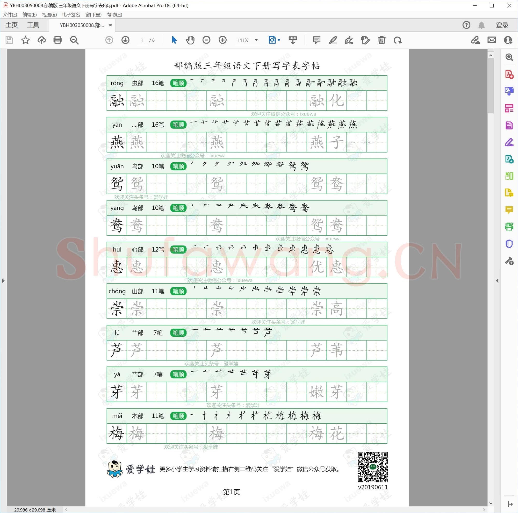Zoom in on the page
The height and width of the screenshot is (513, 518).
pyautogui.click(x=222, y=40)
